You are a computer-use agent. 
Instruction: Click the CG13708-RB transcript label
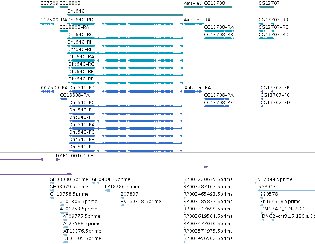click(218, 35)
